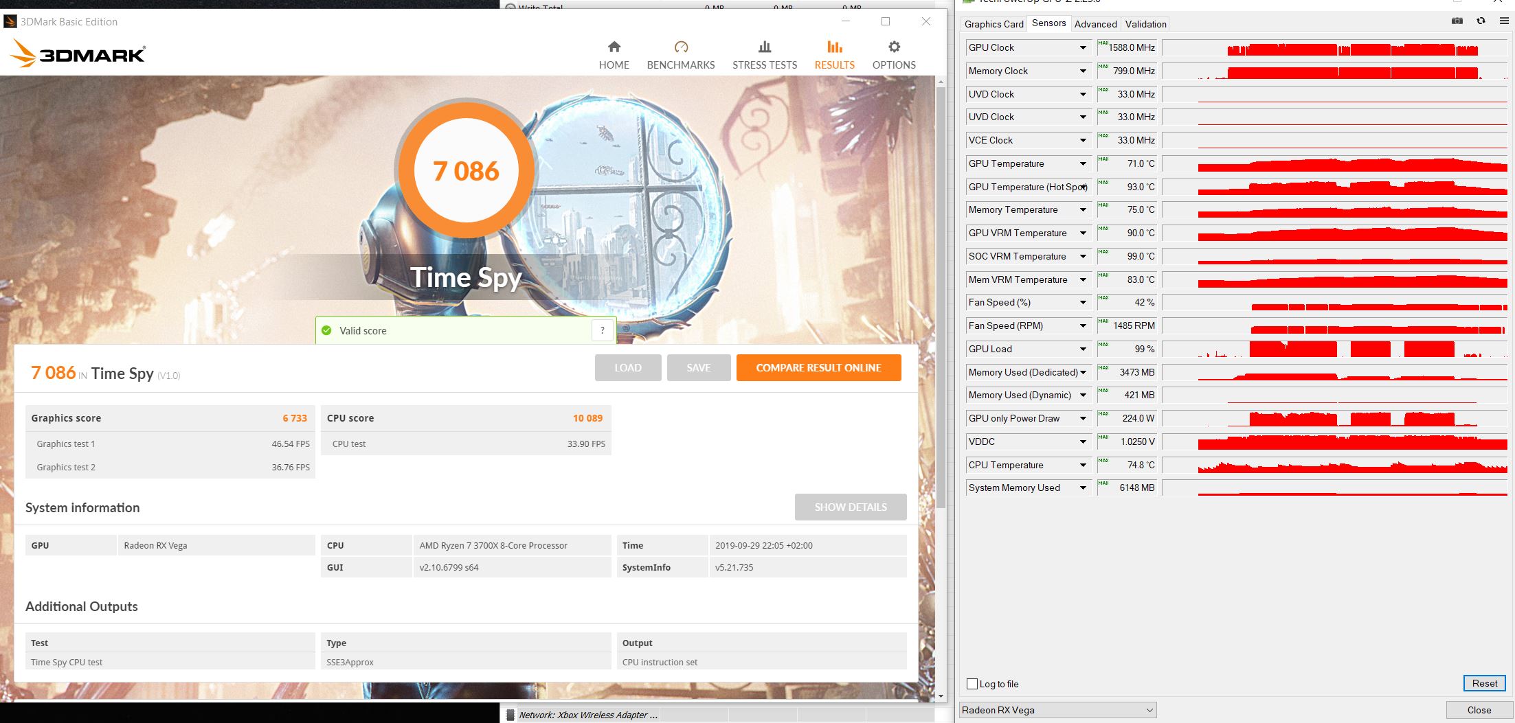Open VDDC sensor dropdown

pyautogui.click(x=1083, y=441)
